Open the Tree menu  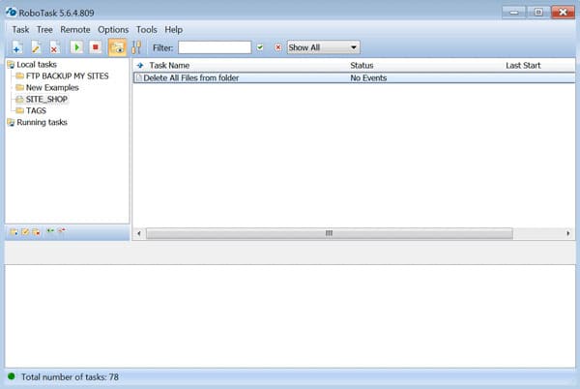[x=44, y=30]
